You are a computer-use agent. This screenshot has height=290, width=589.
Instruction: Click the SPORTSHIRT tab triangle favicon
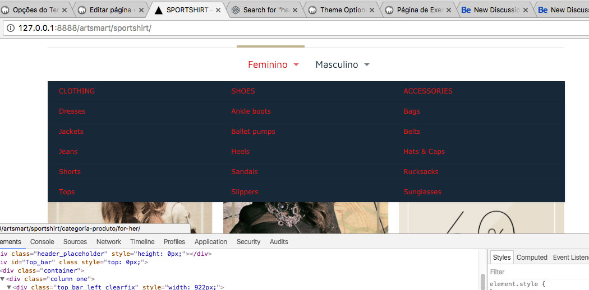point(159,10)
